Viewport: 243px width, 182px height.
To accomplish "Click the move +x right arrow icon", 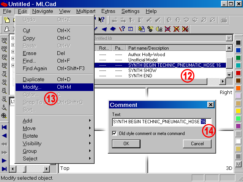I will point(123,20).
